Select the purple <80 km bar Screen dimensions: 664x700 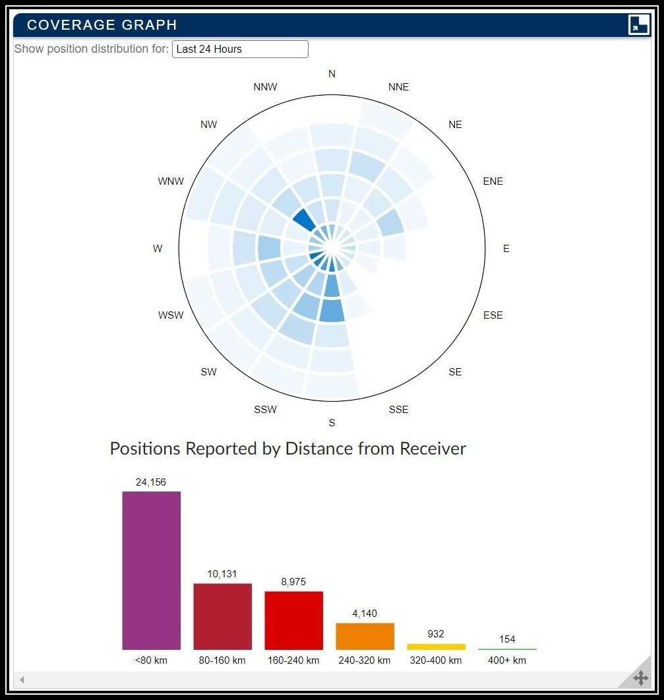click(151, 571)
